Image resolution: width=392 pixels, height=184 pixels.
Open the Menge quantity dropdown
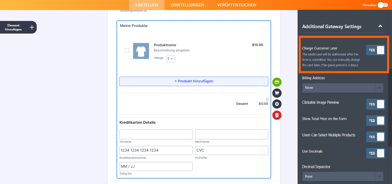click(x=171, y=59)
